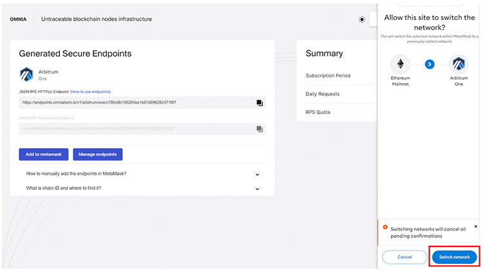Click 'Allow this site to switch the network?' title
Image resolution: width=483 pixels, height=271 pixels.
pos(430,23)
